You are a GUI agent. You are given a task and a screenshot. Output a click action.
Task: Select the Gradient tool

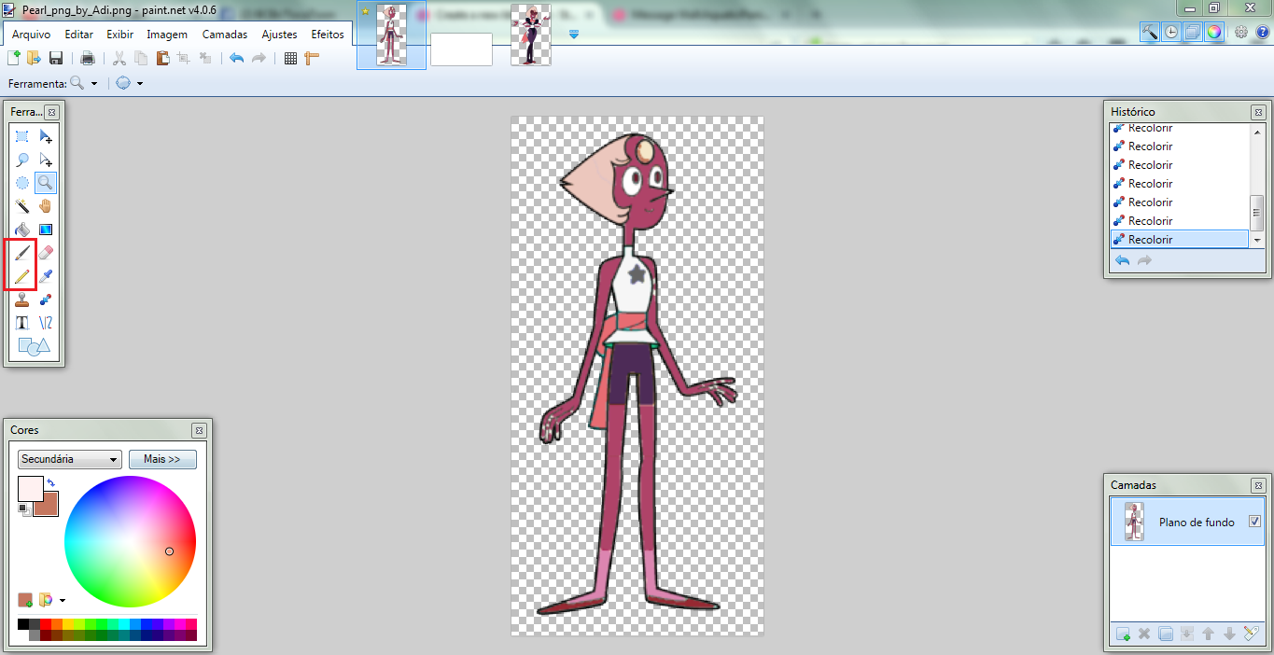pyautogui.click(x=46, y=230)
